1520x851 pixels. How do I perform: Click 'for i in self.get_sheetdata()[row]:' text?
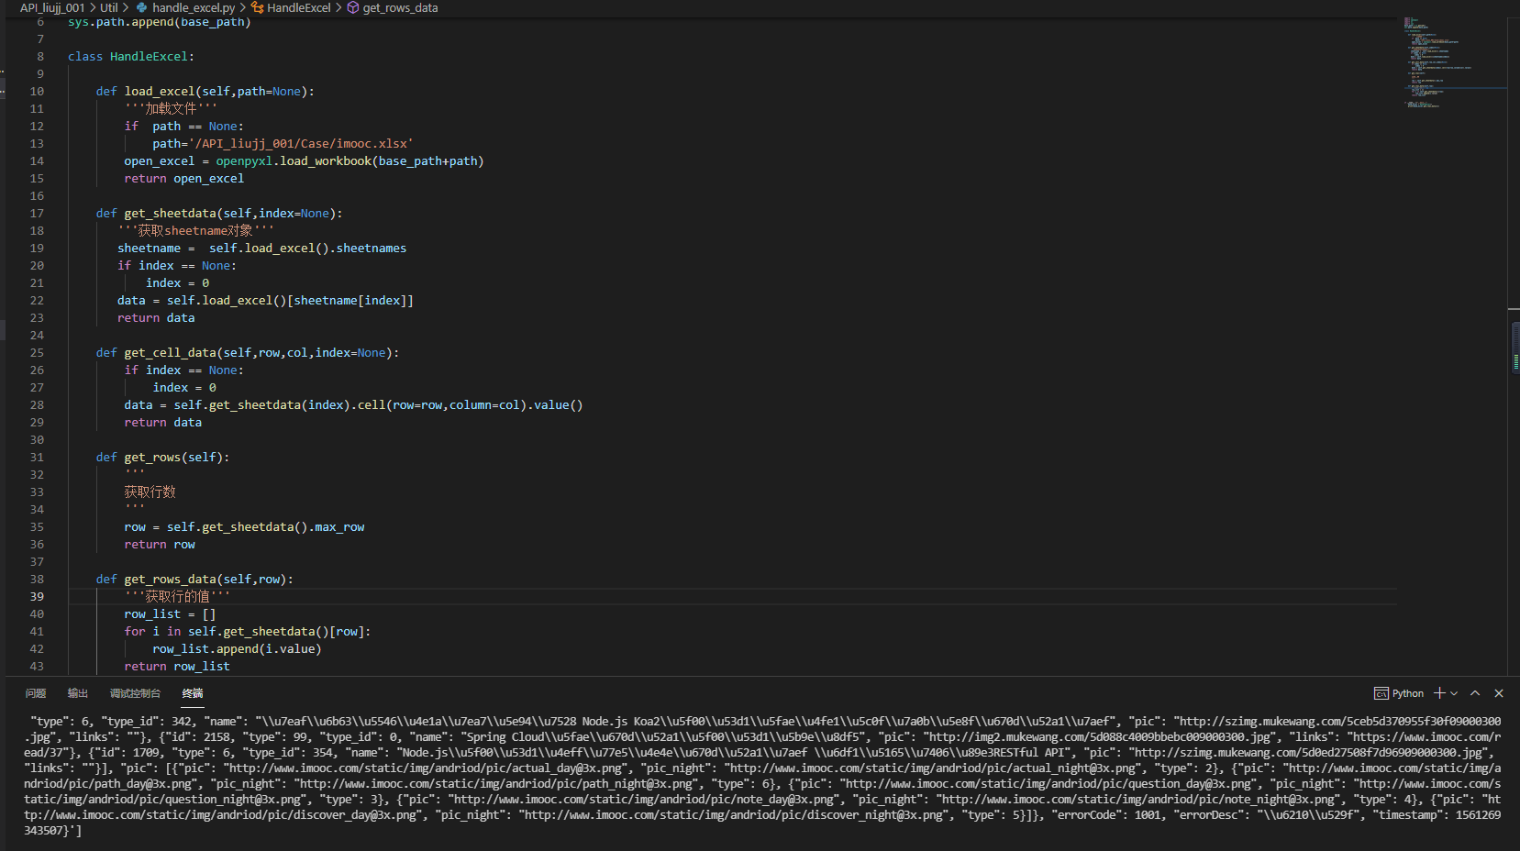248,631
